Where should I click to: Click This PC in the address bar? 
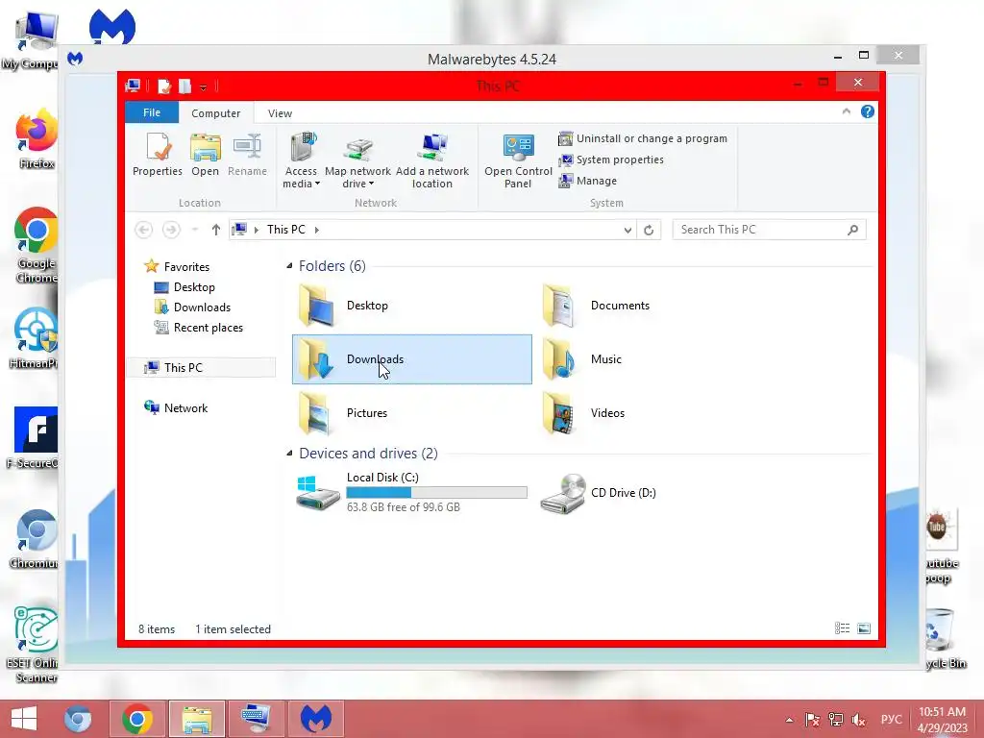[286, 230]
